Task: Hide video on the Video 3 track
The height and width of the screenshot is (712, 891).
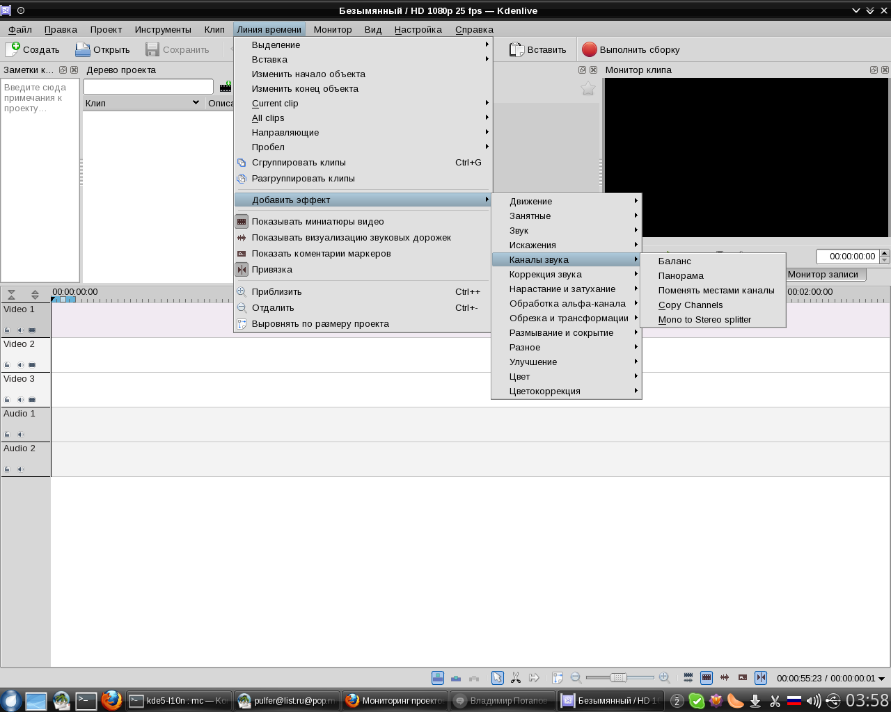Action: pyautogui.click(x=32, y=400)
